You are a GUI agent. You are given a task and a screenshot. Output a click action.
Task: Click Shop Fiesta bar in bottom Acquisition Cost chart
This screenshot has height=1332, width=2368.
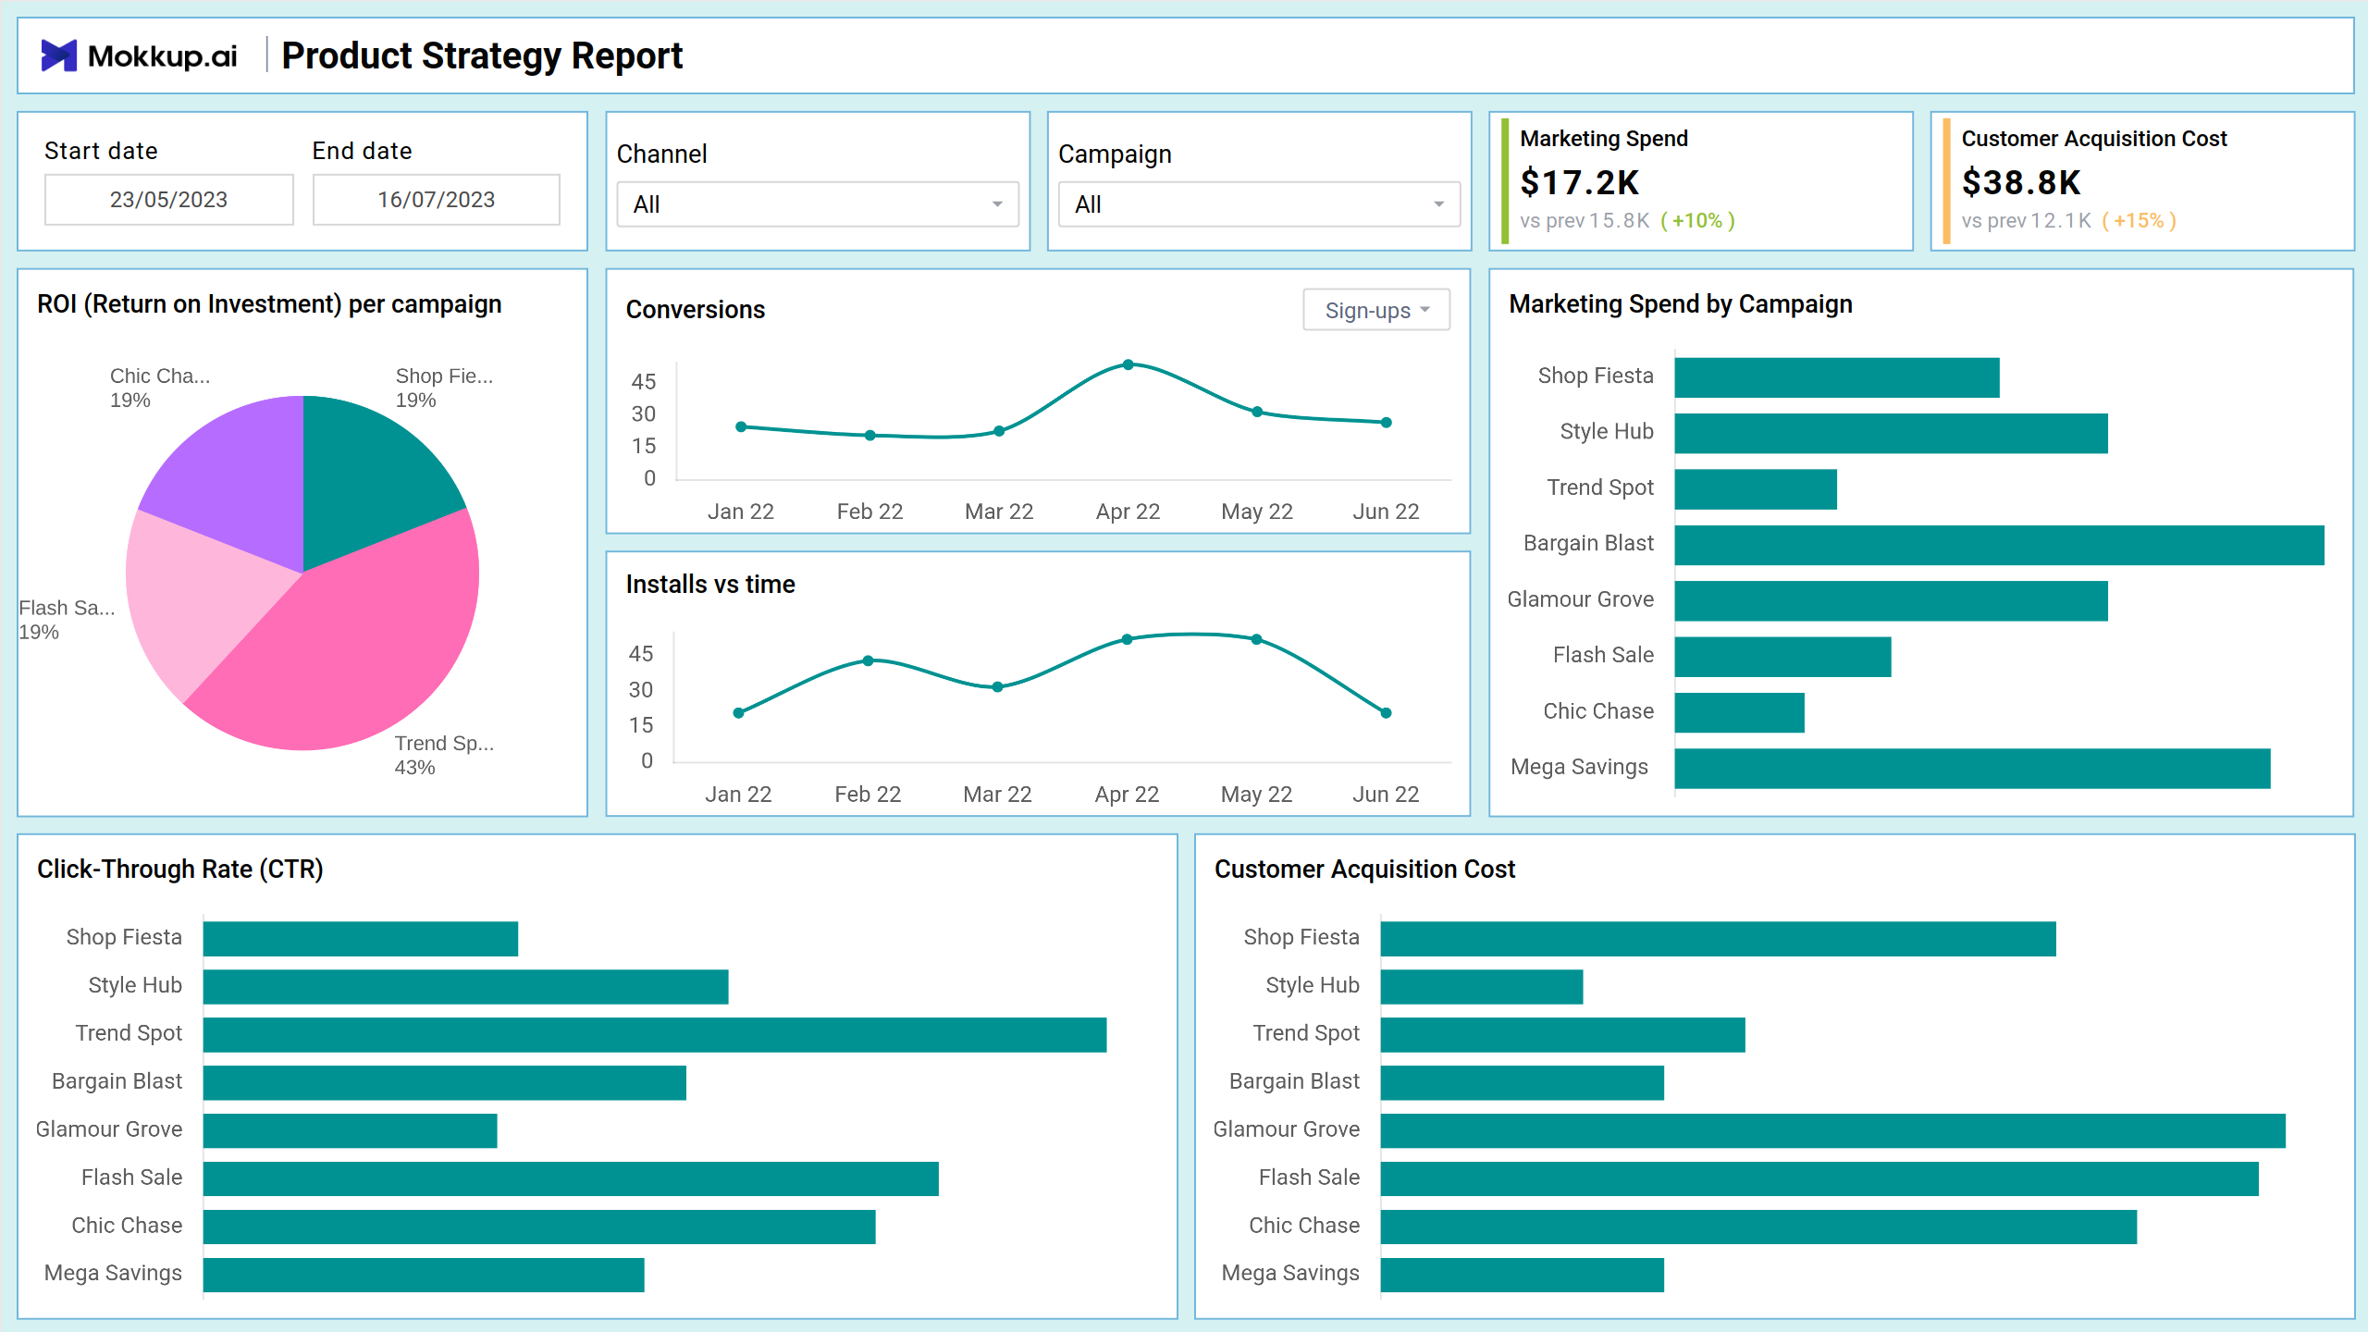1718,938
